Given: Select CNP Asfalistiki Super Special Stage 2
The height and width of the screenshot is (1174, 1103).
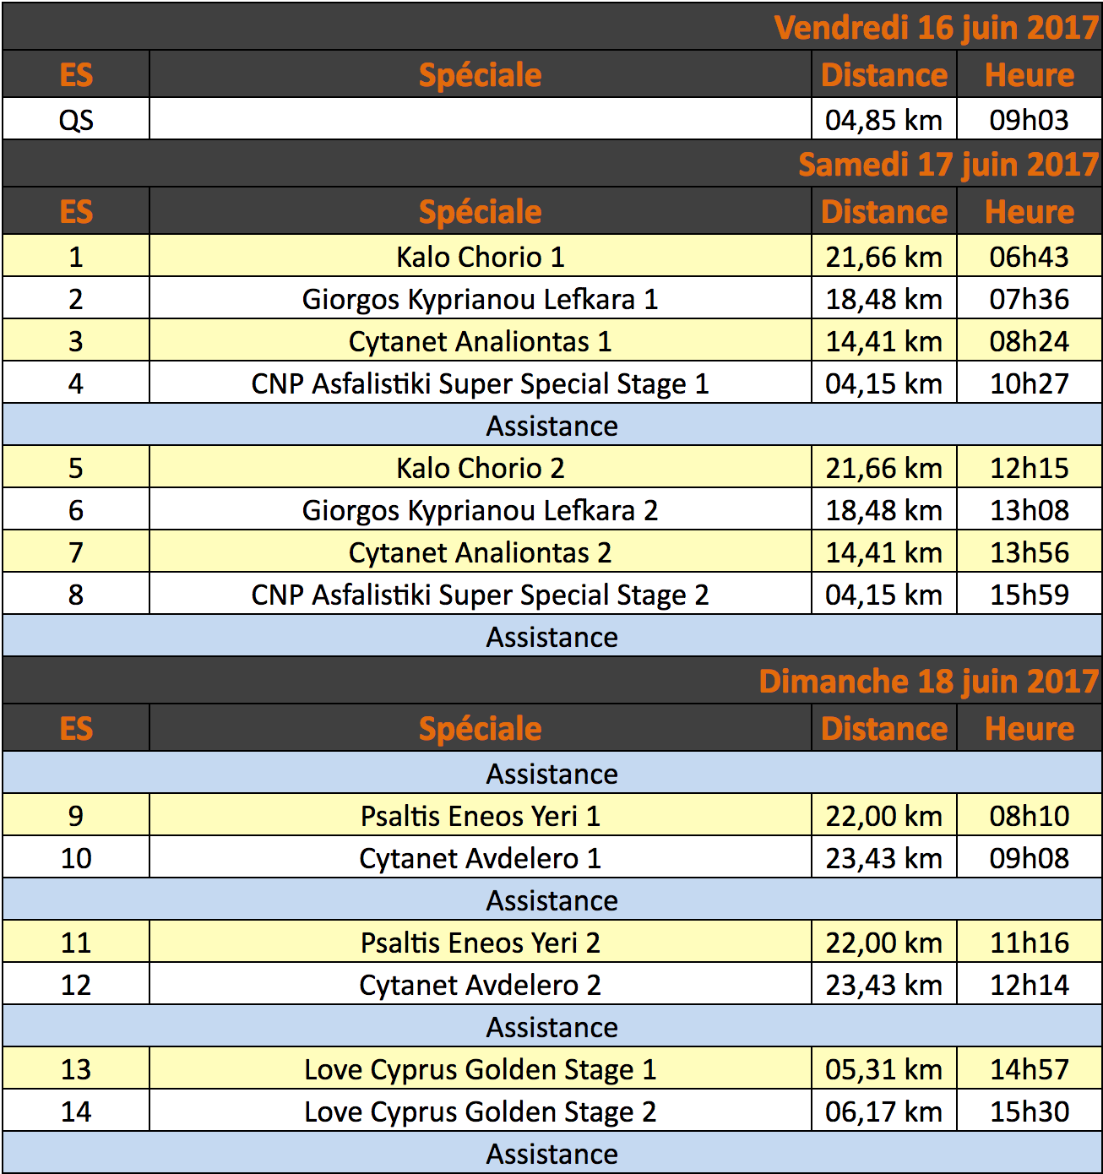Looking at the screenshot, I should (x=480, y=595).
